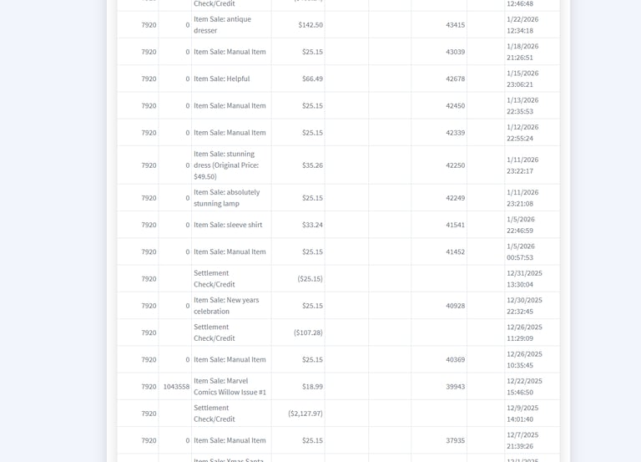Viewport: 641px width, 462px height.
Task: Click item number 43415
Action: click(455, 24)
